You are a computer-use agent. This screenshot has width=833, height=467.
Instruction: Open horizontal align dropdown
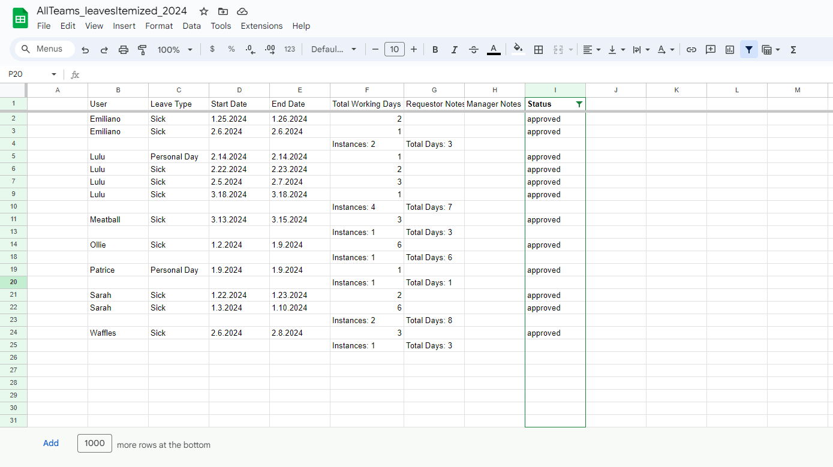pyautogui.click(x=591, y=50)
